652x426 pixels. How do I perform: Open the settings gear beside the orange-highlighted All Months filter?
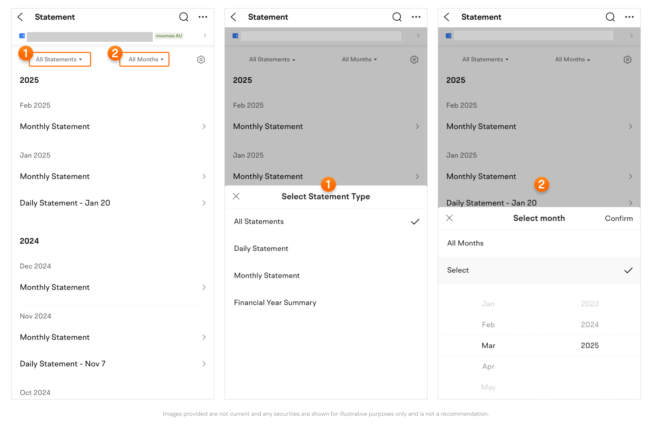201,60
